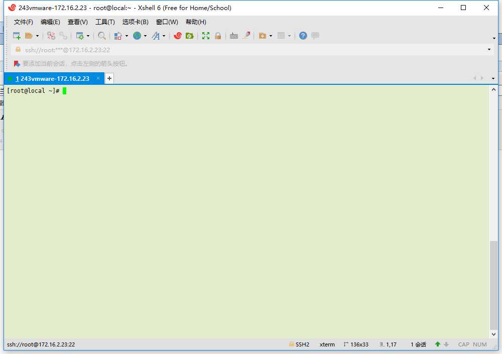Image resolution: width=502 pixels, height=354 pixels.
Task: Click the CAP indicator in status bar
Action: [463, 344]
